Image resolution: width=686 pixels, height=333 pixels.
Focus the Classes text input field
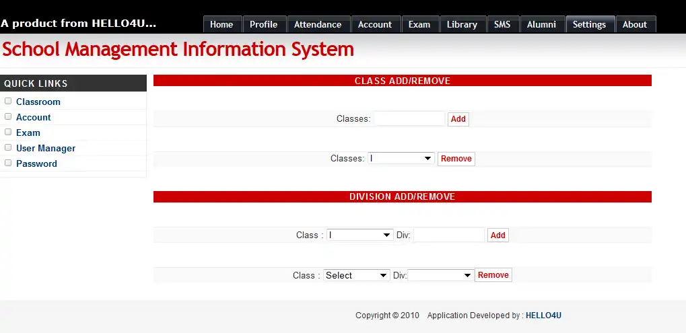[x=409, y=118]
